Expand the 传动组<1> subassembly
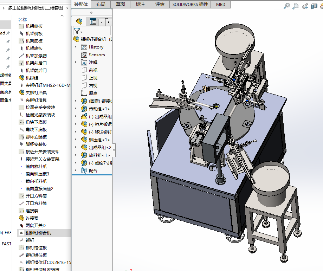This screenshot has width=323, height=271. (76, 109)
